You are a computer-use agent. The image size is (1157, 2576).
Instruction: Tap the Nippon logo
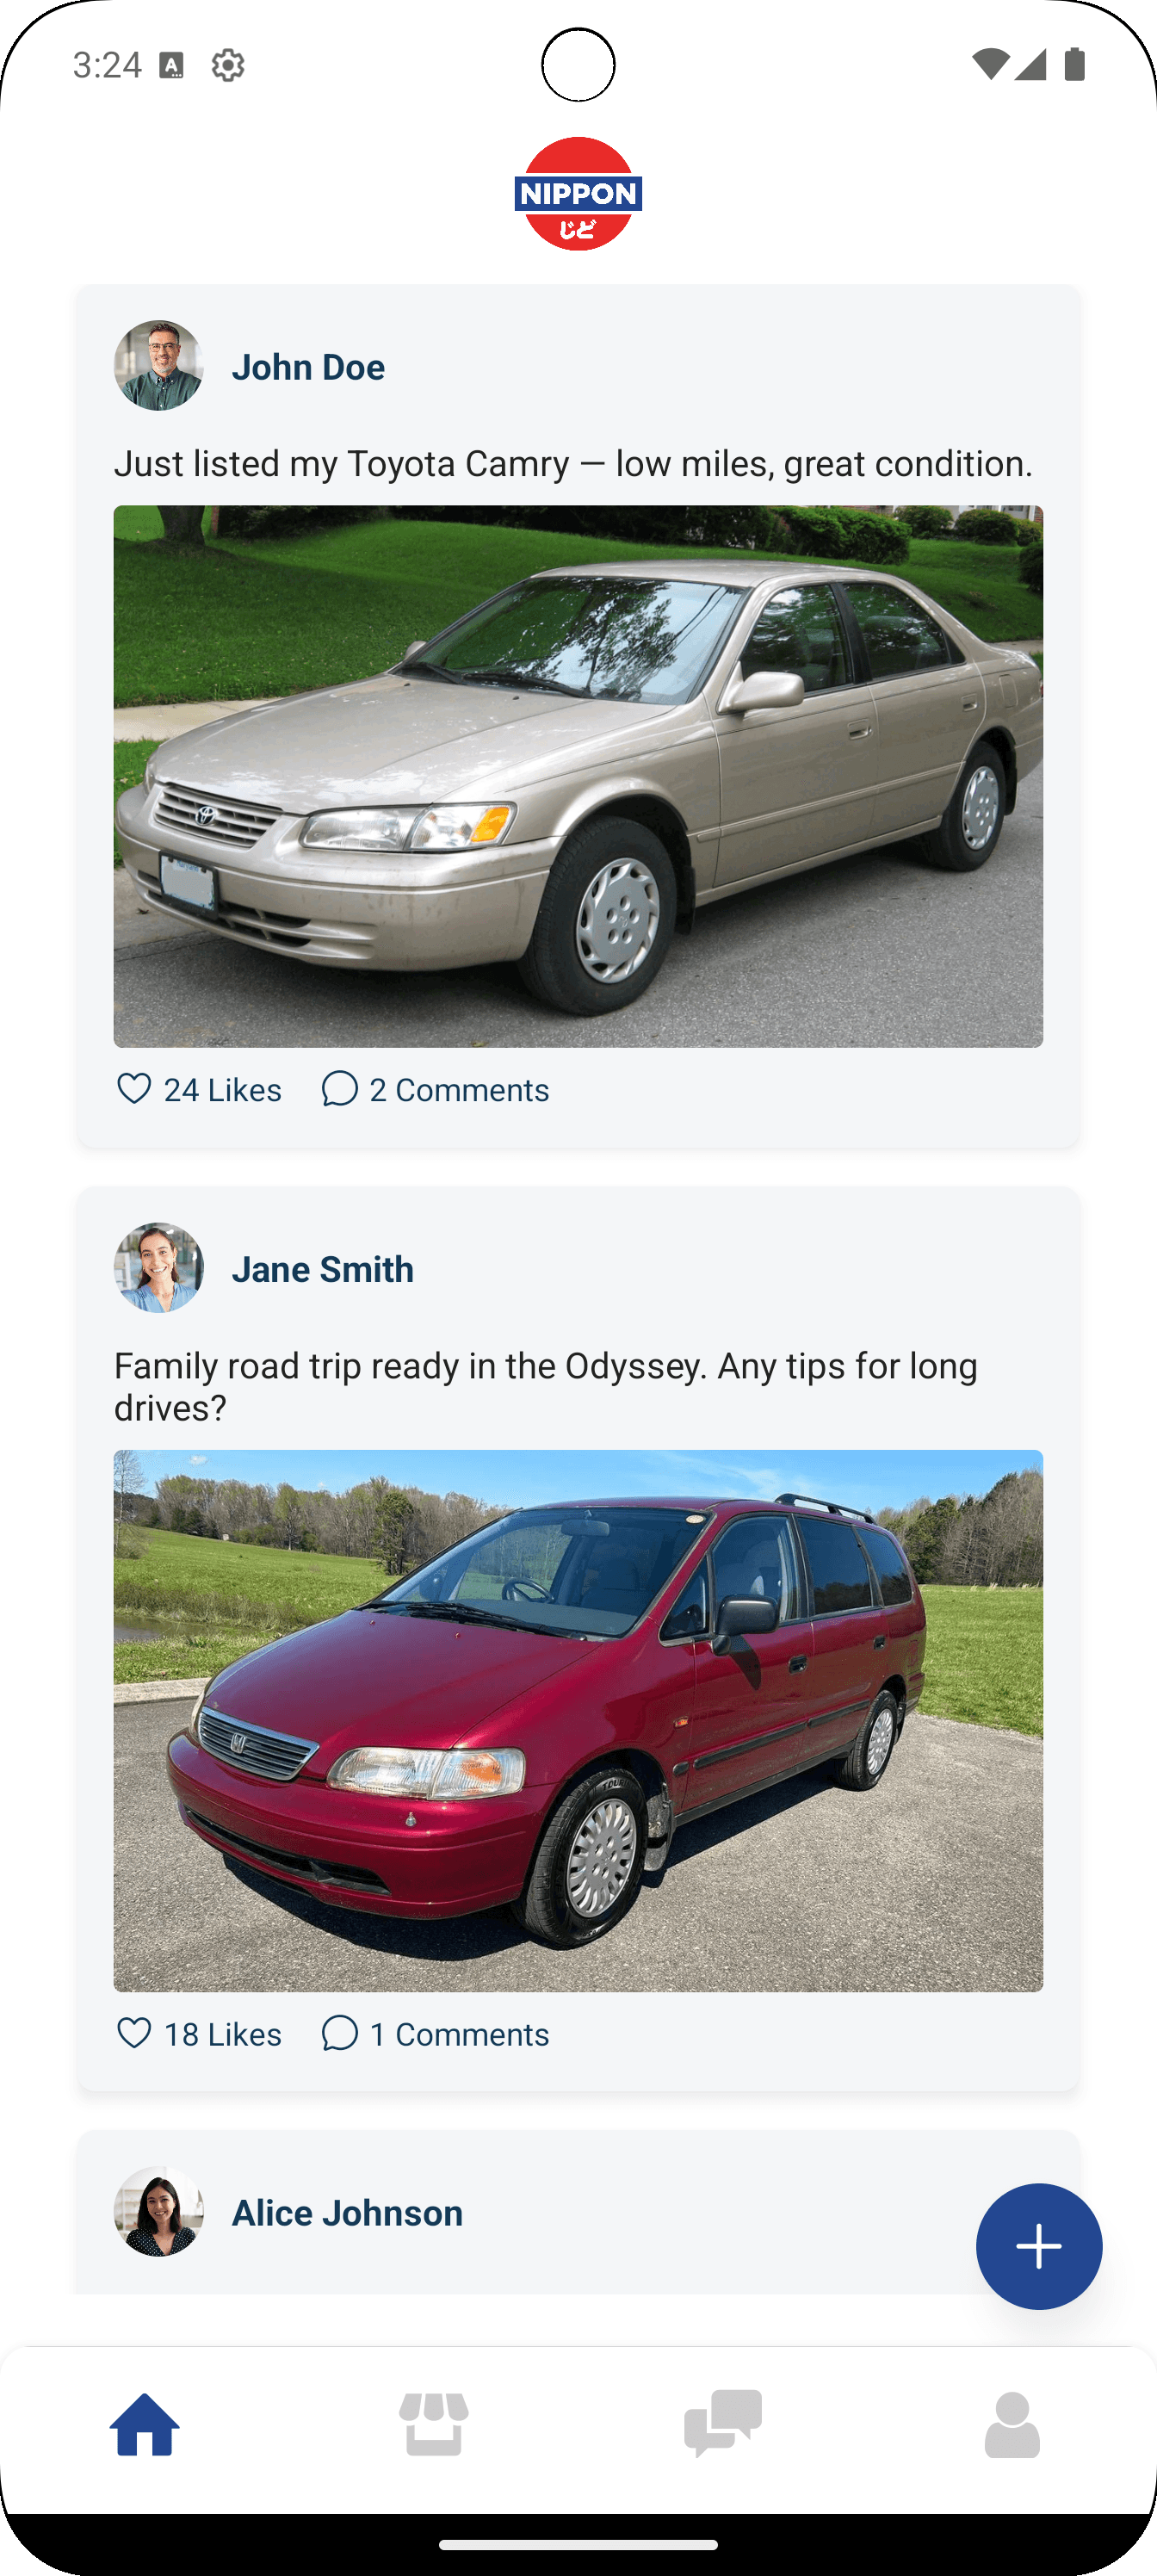578,194
